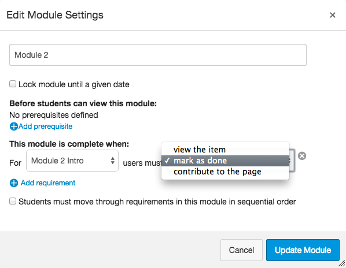Image resolution: width=346 pixels, height=268 pixels.
Task: Check the sequential order requirements checkbox
Action: [13, 201]
